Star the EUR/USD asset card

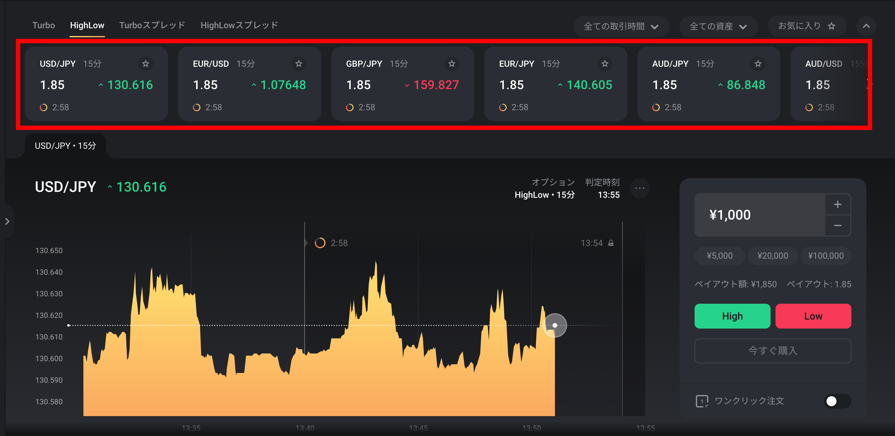[299, 64]
